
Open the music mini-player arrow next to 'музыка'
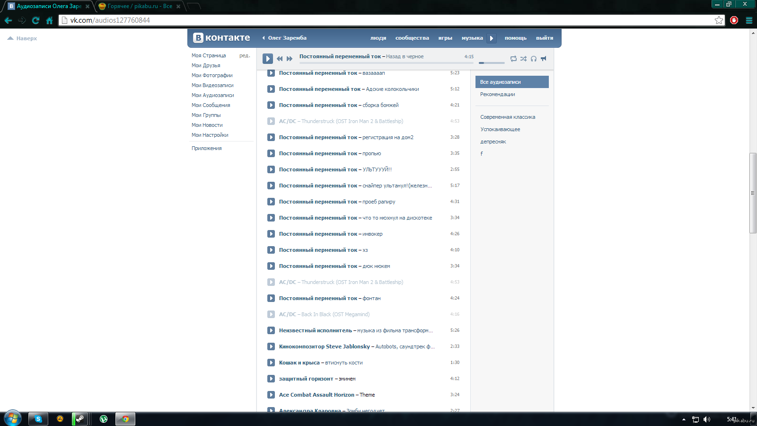coord(492,38)
